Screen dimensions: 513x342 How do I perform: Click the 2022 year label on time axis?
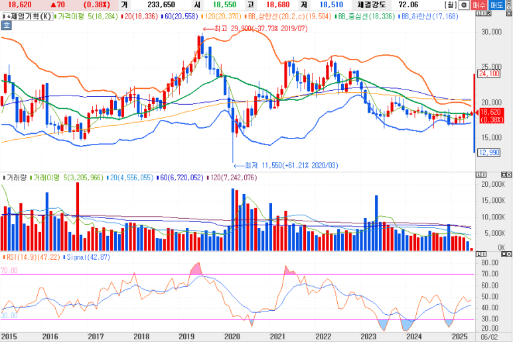[x=323, y=337]
